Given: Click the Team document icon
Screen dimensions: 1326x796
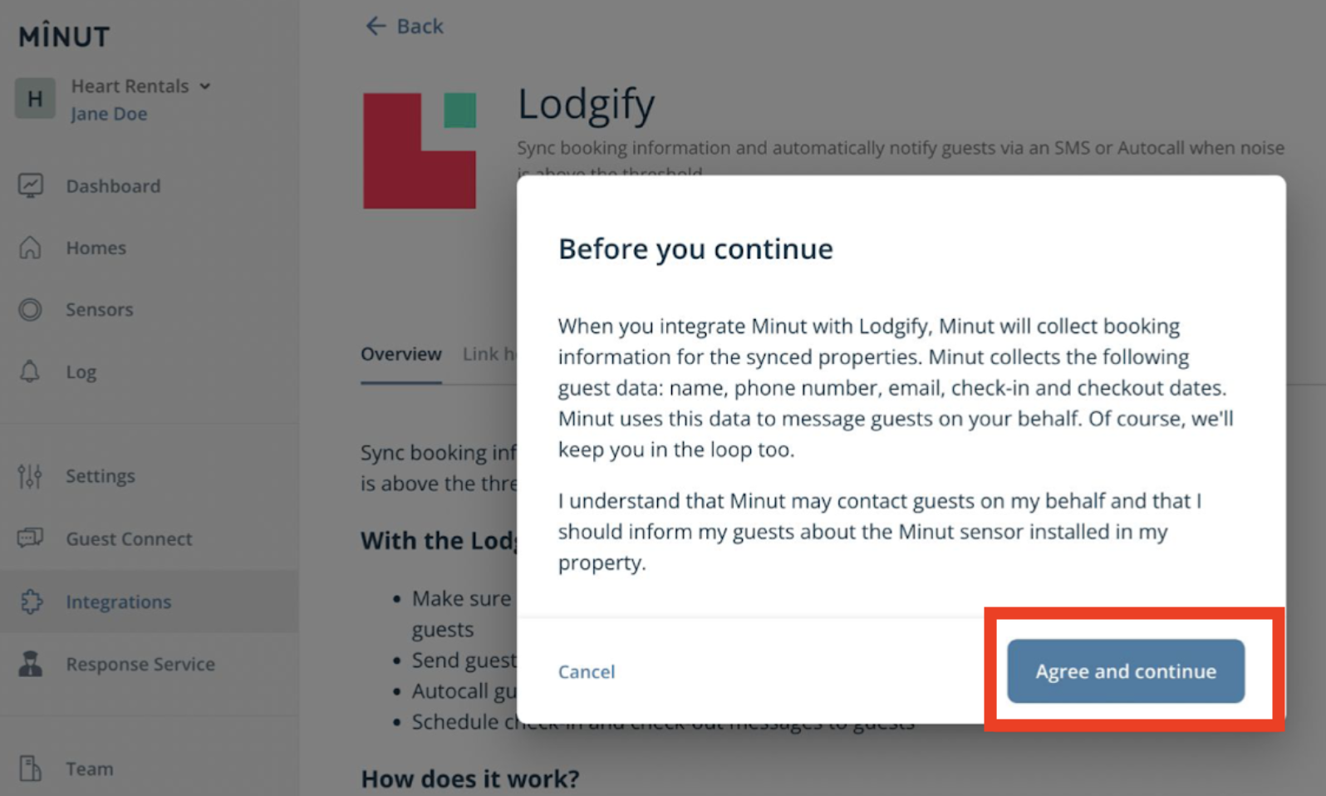Looking at the screenshot, I should click(31, 769).
